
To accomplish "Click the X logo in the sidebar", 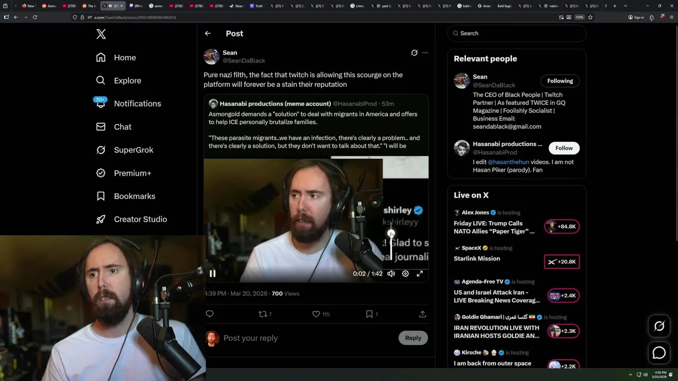I will (101, 34).
